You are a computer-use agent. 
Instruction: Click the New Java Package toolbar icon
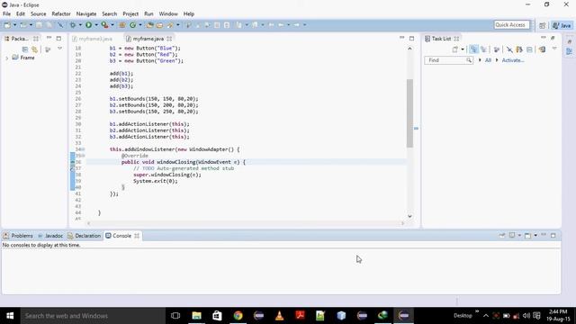tap(122, 25)
